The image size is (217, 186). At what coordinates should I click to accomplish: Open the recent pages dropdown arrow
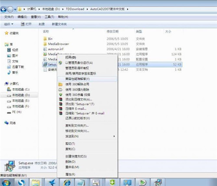tap(15, 10)
